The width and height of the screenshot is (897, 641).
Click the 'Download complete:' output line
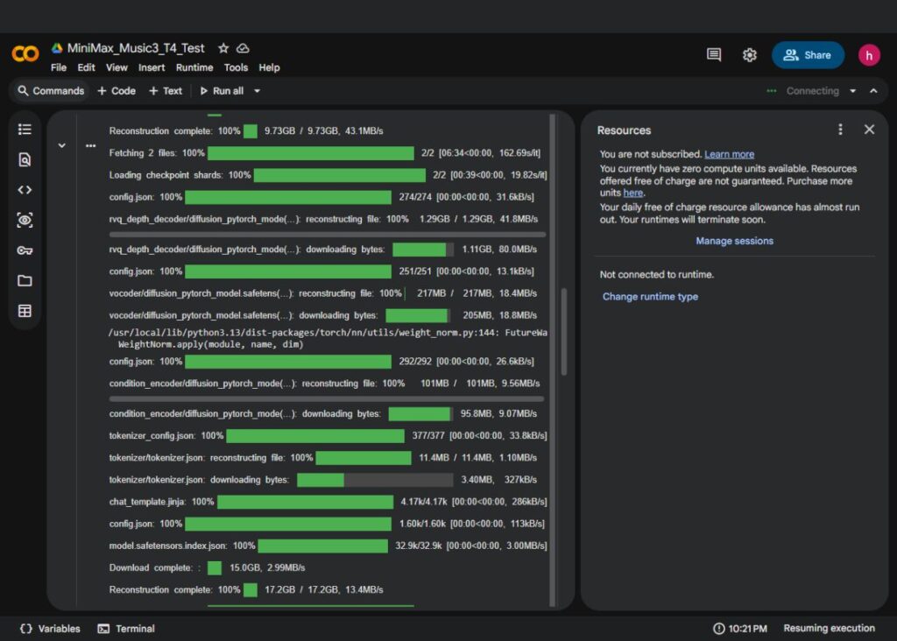(207, 567)
